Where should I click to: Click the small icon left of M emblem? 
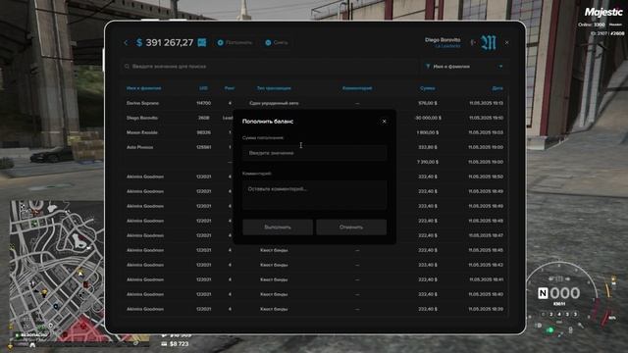click(x=473, y=42)
